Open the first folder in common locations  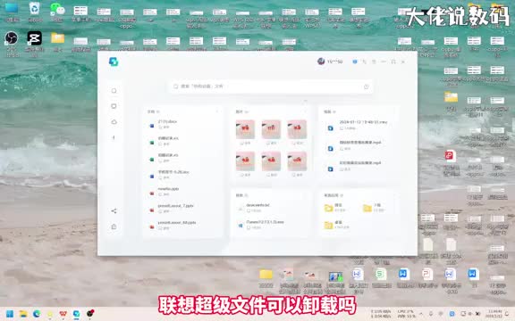(335, 208)
